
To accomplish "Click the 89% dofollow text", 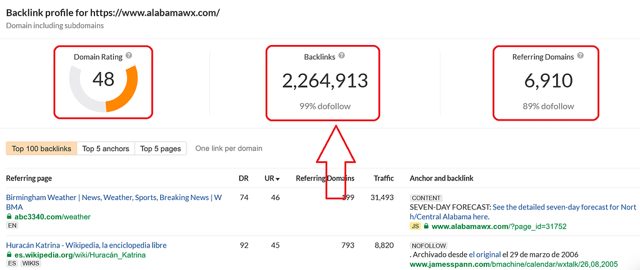I will (x=549, y=106).
